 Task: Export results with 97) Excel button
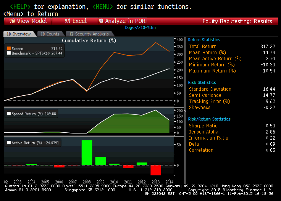[75, 21]
